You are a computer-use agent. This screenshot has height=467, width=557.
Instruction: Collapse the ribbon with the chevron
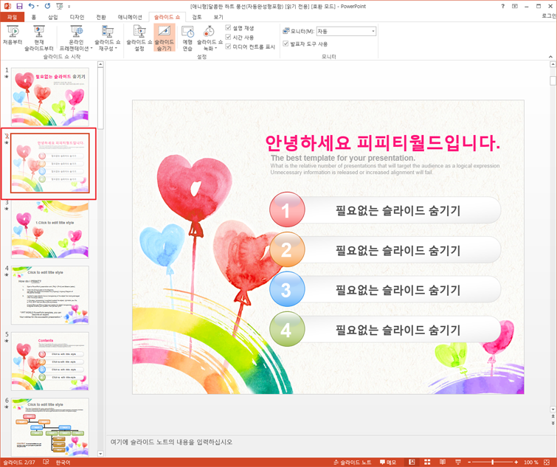pos(550,57)
